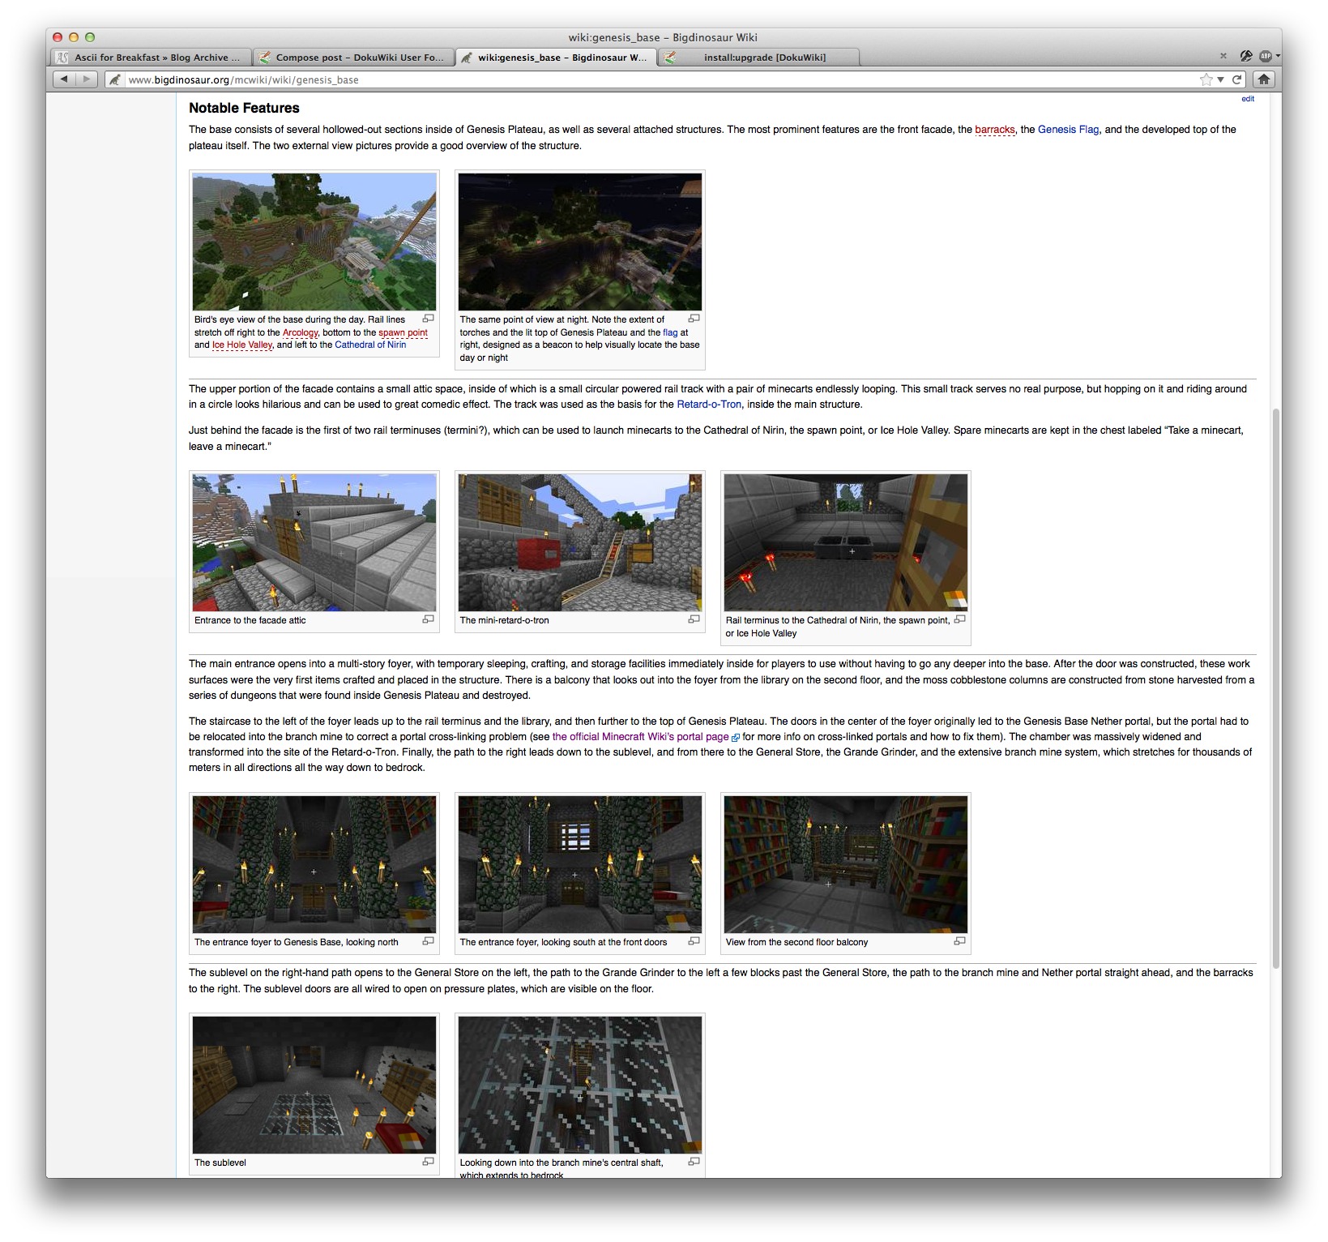Screen dimensions: 1328x1242
Task: Open the facade attic entrance thumbnail
Action: click(x=314, y=542)
